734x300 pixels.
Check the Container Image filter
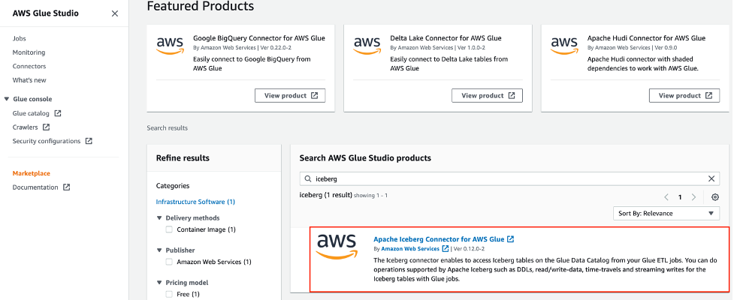(169, 229)
